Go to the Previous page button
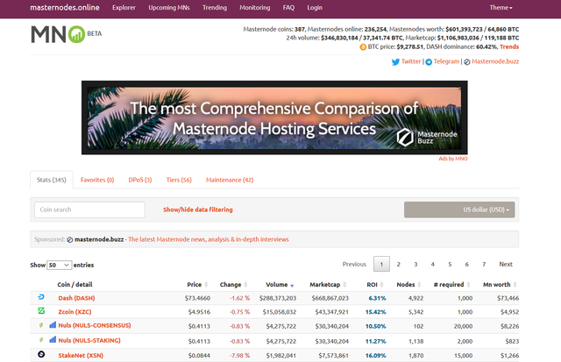This screenshot has width=561, height=362. coord(354,265)
